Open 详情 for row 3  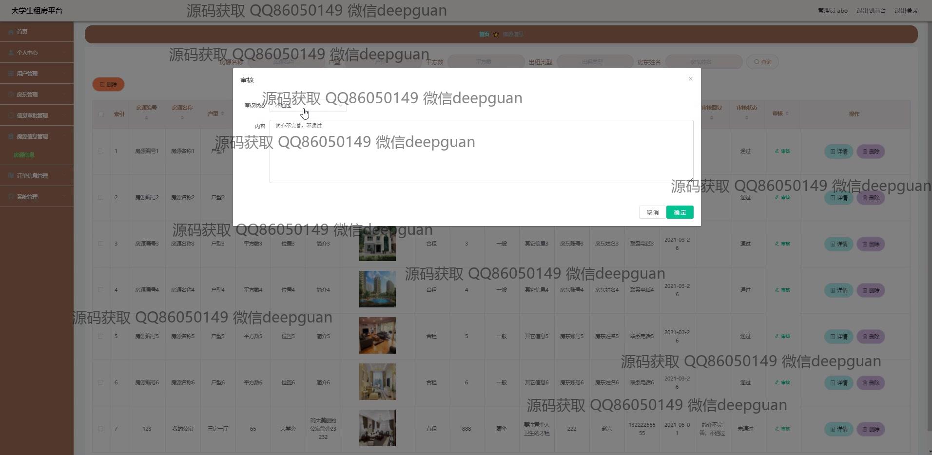838,244
